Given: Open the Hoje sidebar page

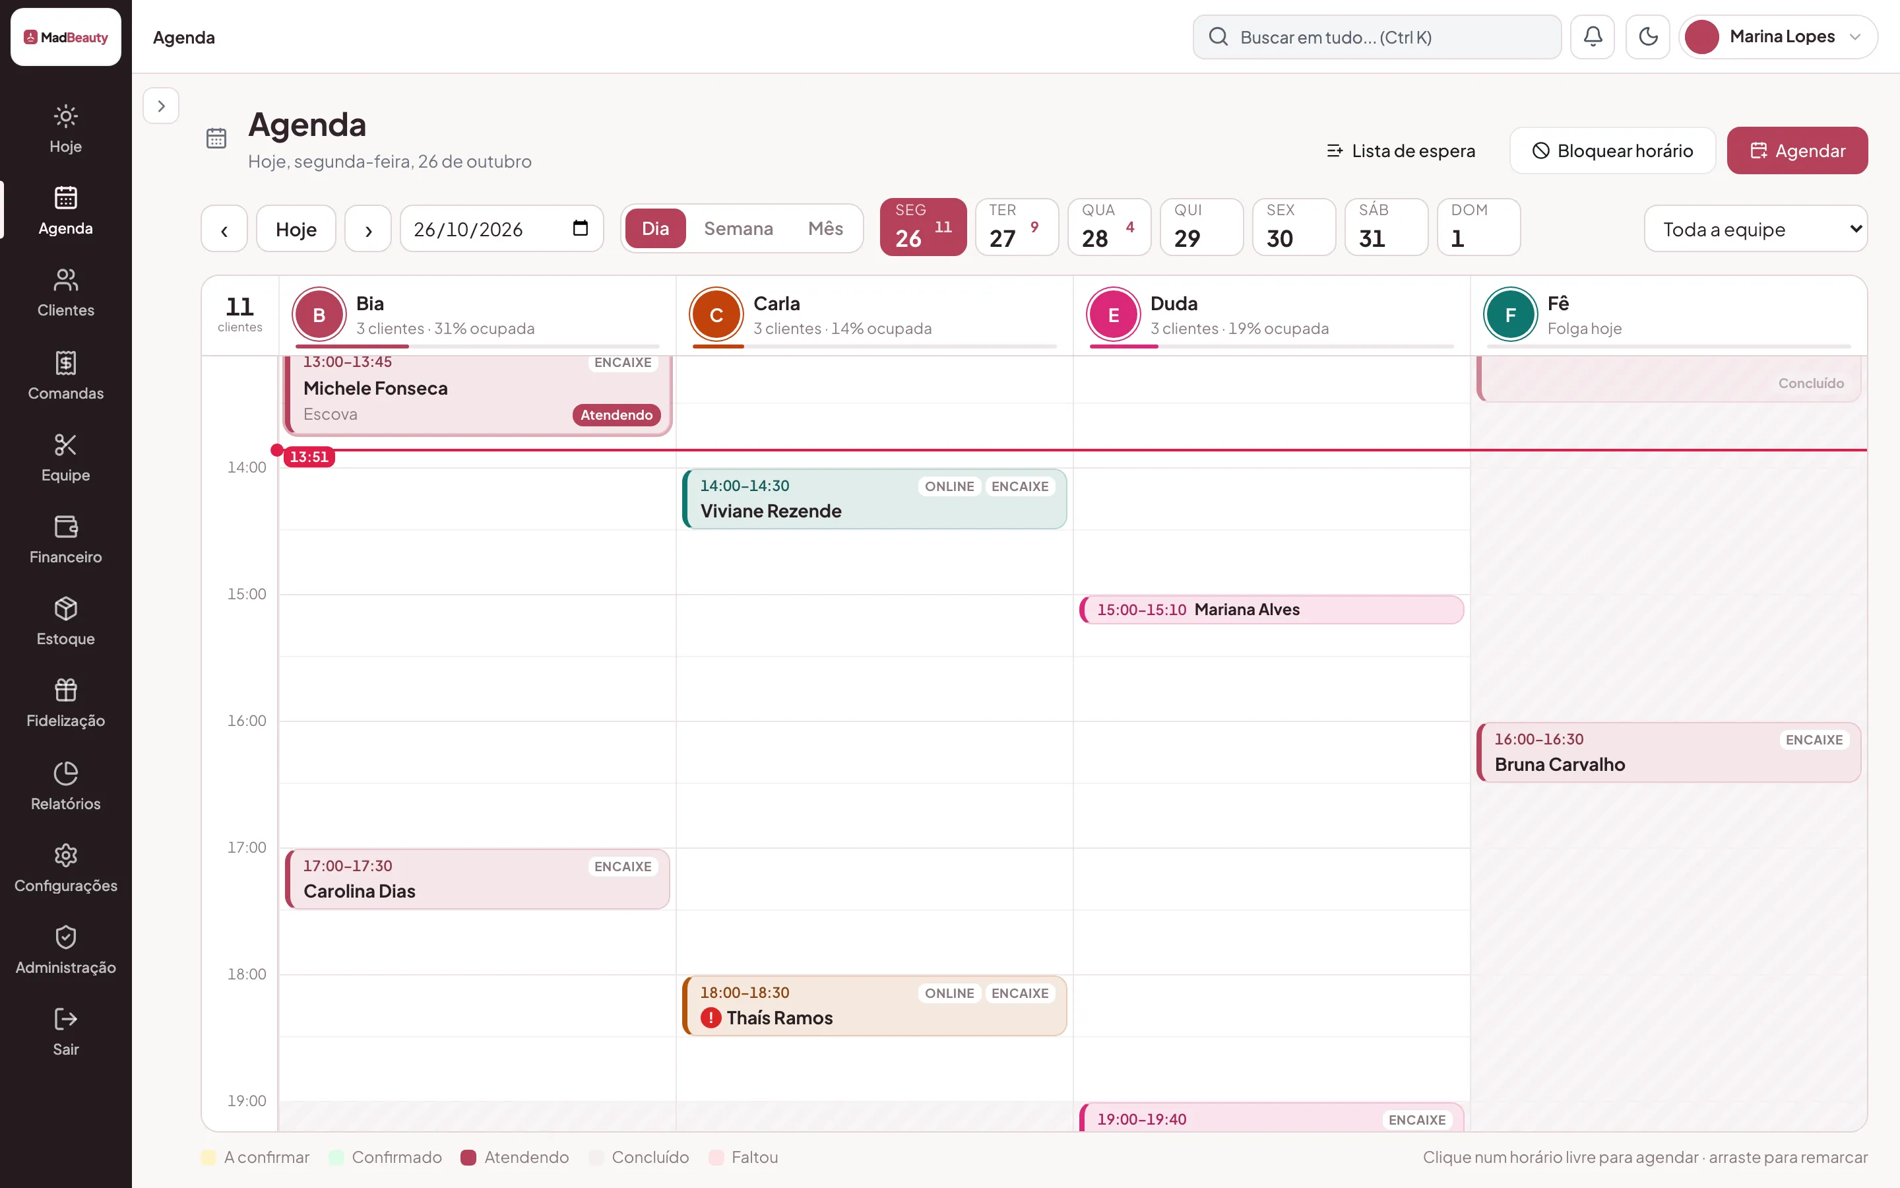Looking at the screenshot, I should tap(66, 129).
